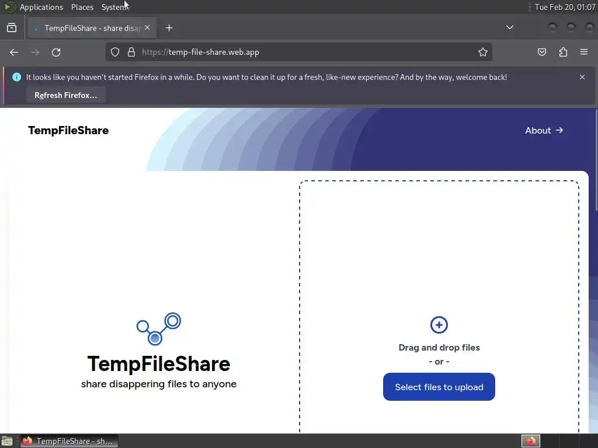Click the circled plus upload icon
The image size is (598, 448).
pyautogui.click(x=439, y=325)
